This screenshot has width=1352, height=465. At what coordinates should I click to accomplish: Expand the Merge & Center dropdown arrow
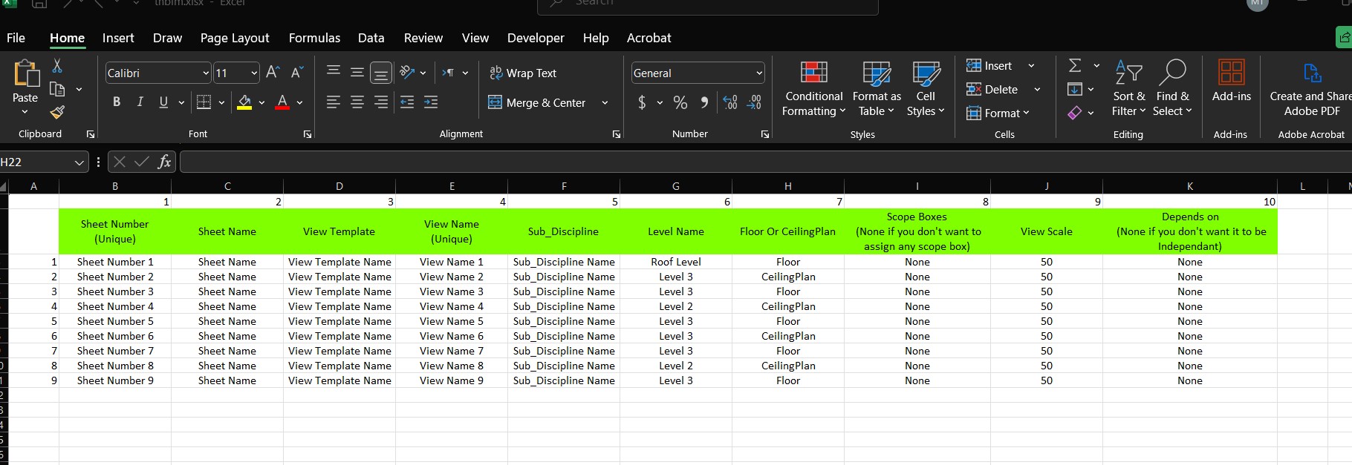pos(605,102)
